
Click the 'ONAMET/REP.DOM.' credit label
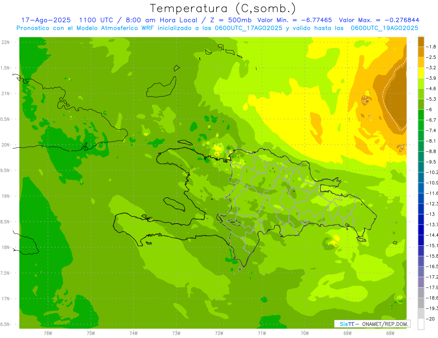tap(385, 324)
